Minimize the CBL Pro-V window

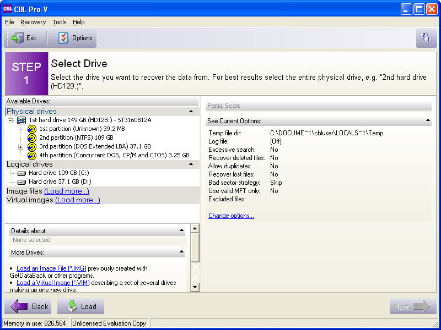[406, 9]
